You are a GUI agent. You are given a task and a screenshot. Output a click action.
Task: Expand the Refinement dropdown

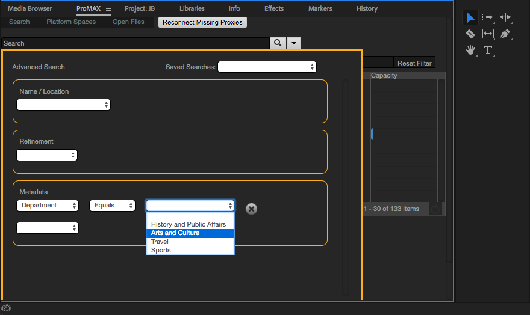point(47,155)
